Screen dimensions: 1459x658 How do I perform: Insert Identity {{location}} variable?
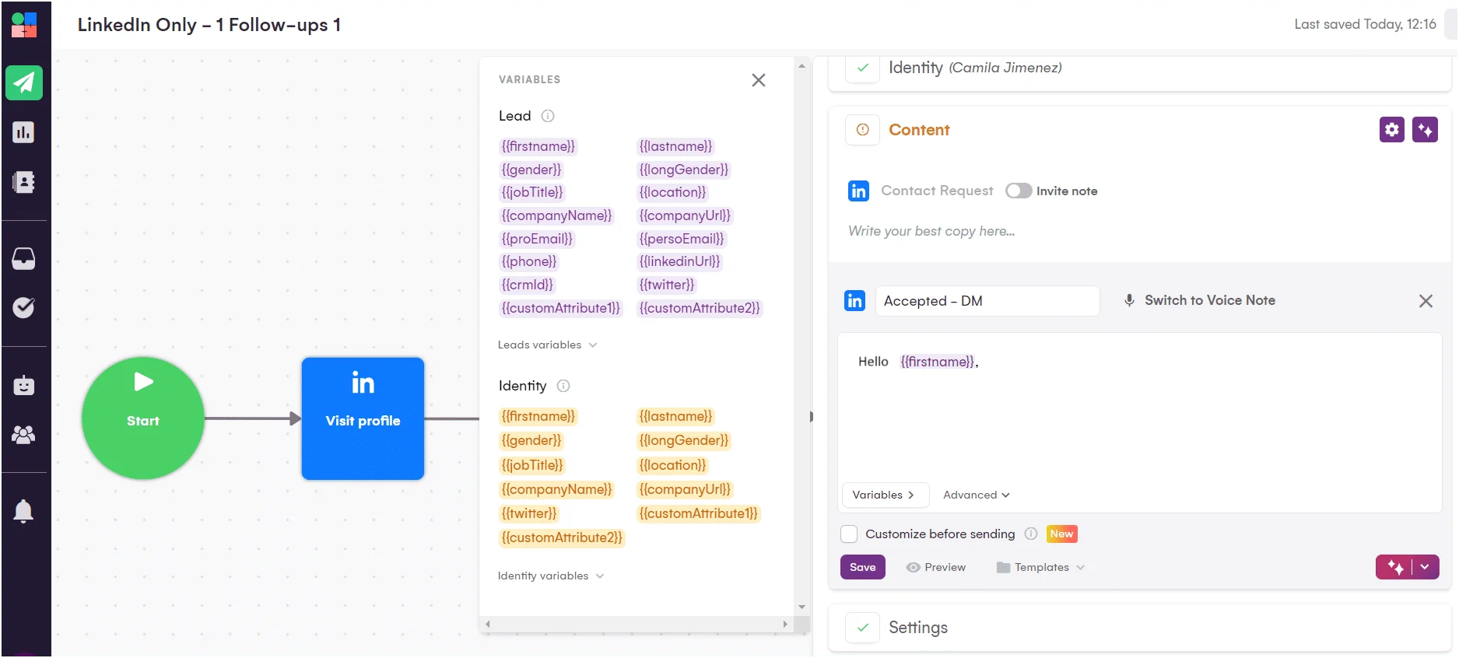(x=672, y=465)
